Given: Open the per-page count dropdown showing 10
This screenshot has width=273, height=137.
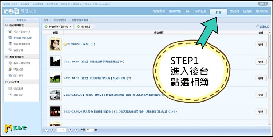Looking at the screenshot, I should point(90,130).
